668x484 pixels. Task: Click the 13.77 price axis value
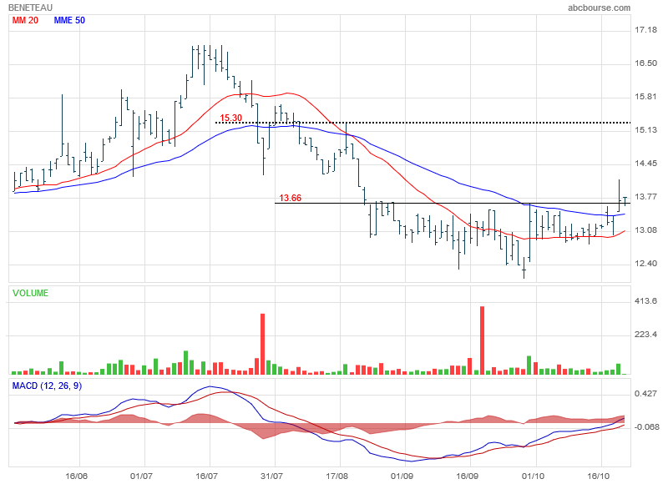tap(645, 197)
